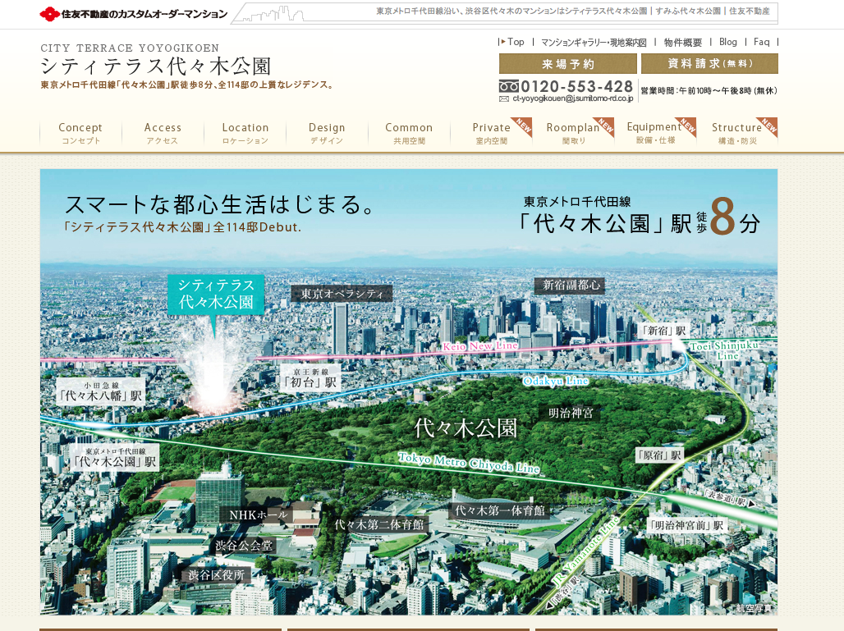Click the Sumitomo Fudosan logo icon
This screenshot has height=631, width=844.
[49, 14]
